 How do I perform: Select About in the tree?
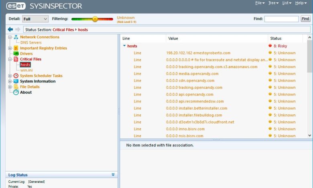click(26, 92)
